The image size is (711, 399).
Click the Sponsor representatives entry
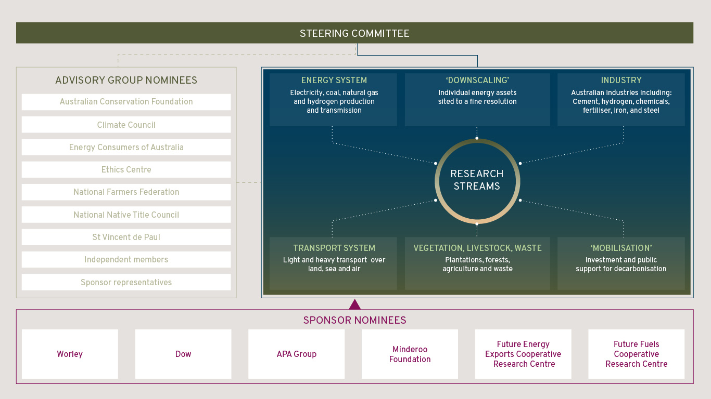click(x=126, y=282)
